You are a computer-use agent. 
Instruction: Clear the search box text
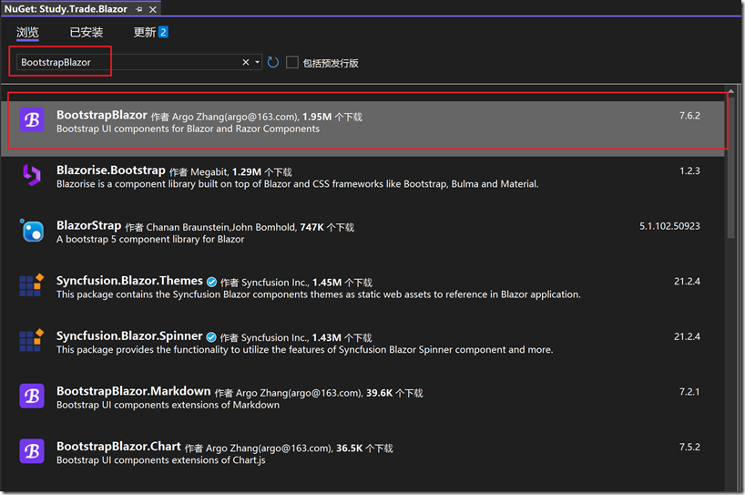coord(246,62)
